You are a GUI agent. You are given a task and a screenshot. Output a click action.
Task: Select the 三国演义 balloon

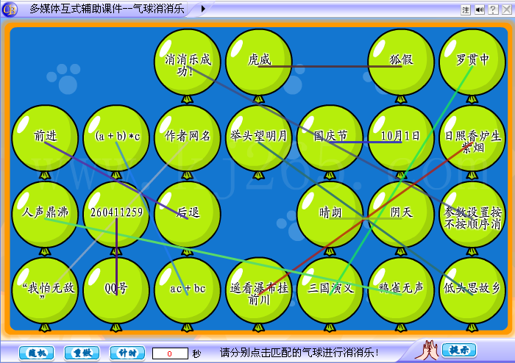(x=330, y=290)
